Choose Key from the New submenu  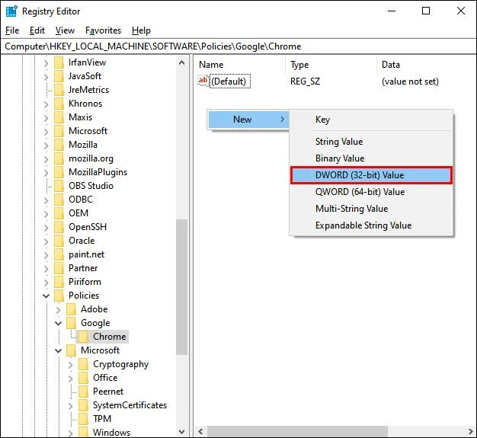(x=371, y=120)
